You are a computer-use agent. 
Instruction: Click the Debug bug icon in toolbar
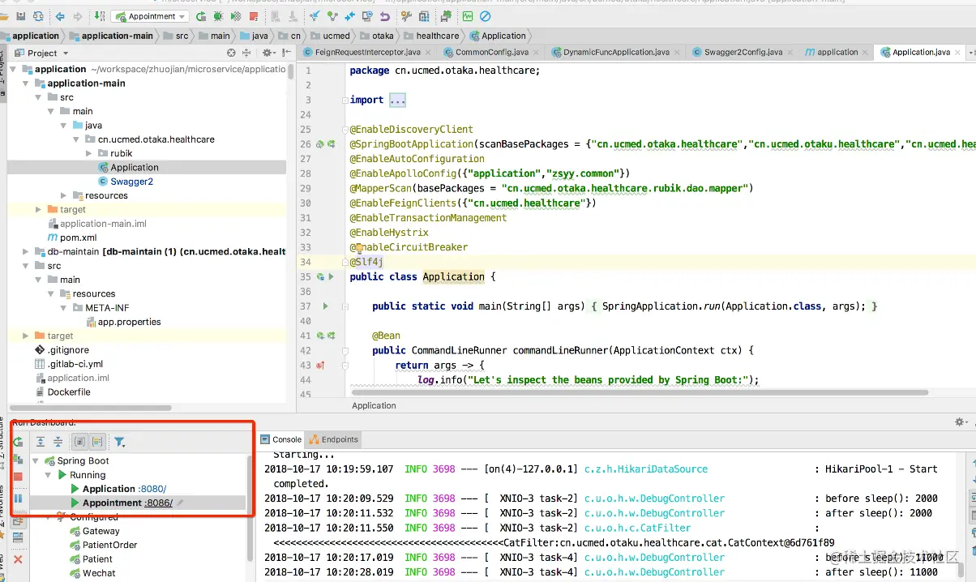point(218,16)
